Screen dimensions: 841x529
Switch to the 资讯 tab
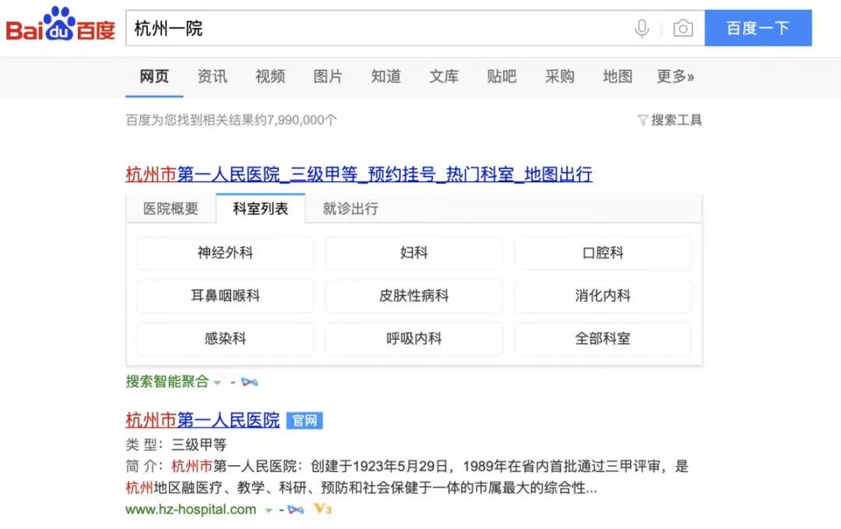[213, 76]
